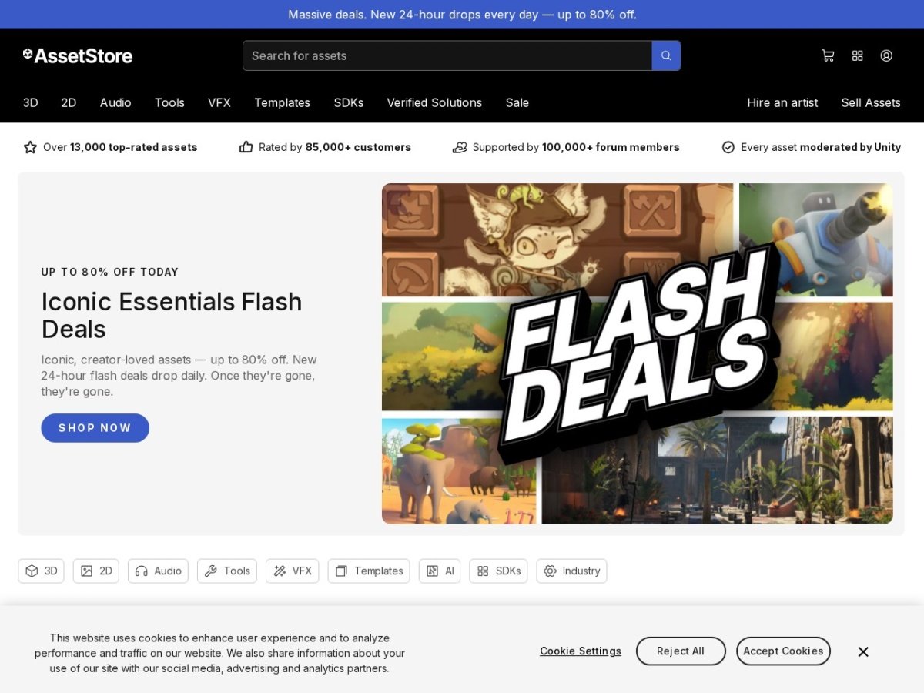Screen dimensions: 924x693
Task: Open the 2D menu in navigation bar
Action: pyautogui.click(x=69, y=102)
